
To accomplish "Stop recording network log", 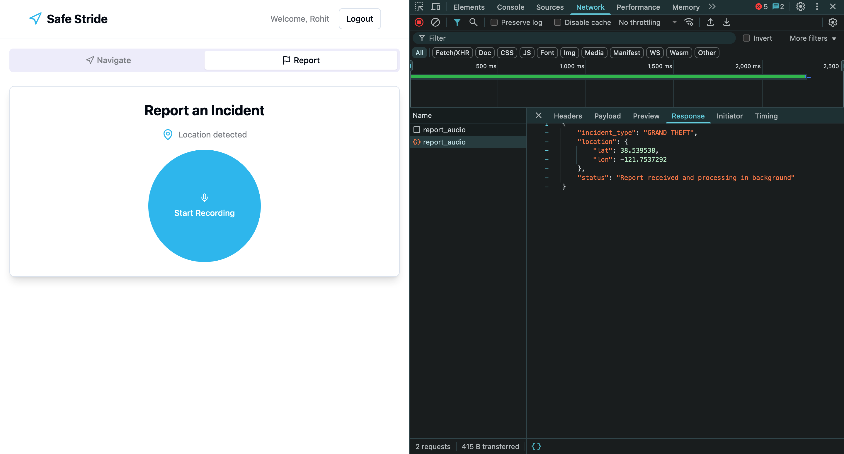I will 419,22.
